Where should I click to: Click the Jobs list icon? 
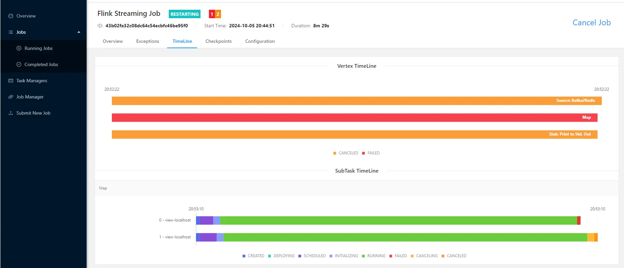click(11, 32)
